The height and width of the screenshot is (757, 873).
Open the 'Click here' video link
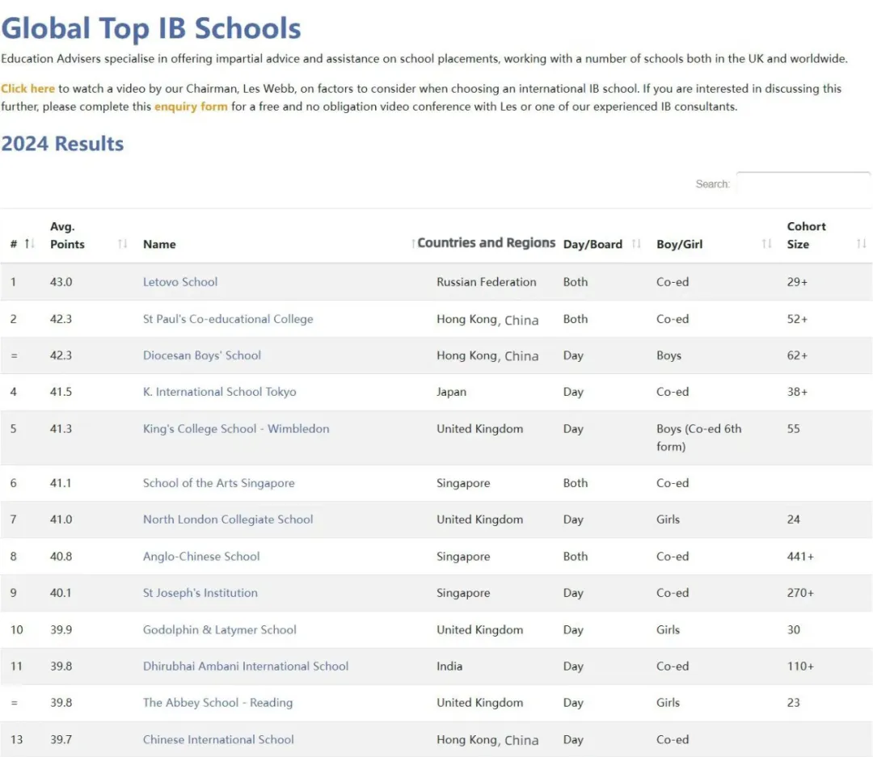[x=28, y=89]
